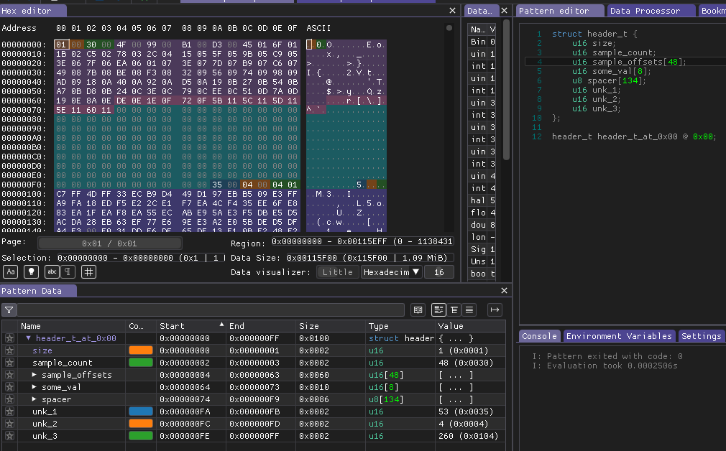Favorite the unk_2 row star
This screenshot has height=451, width=726.
click(x=9, y=424)
